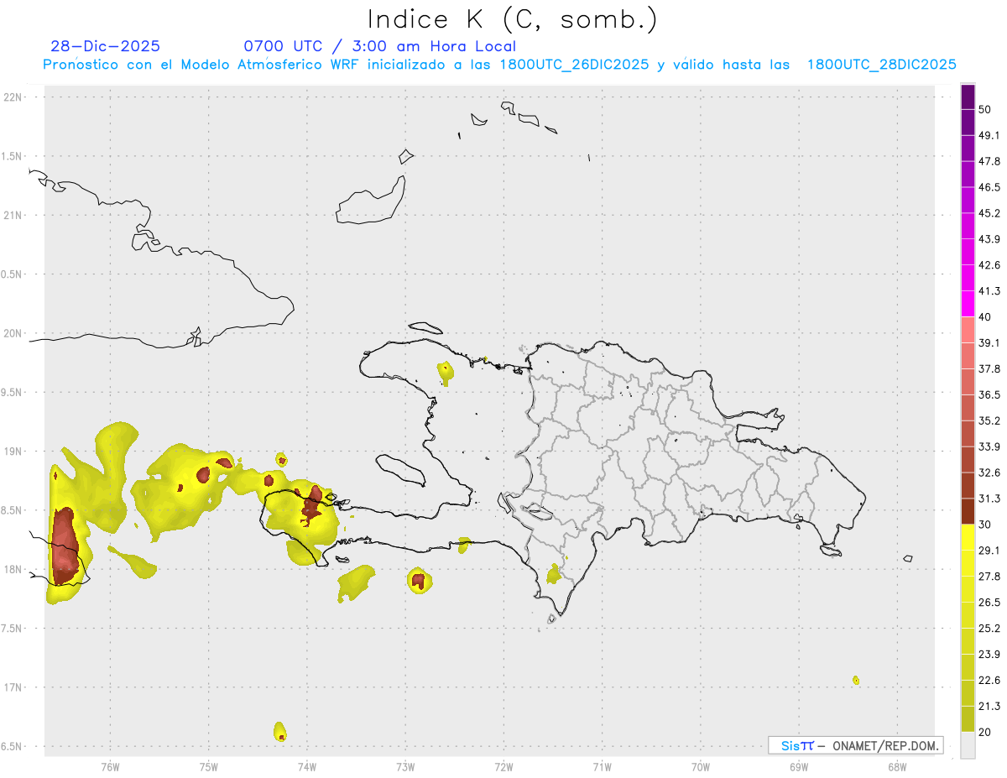Viewport: 1007px width, 778px height.
Task: Click the '70W' longitude label
Action: (x=701, y=767)
